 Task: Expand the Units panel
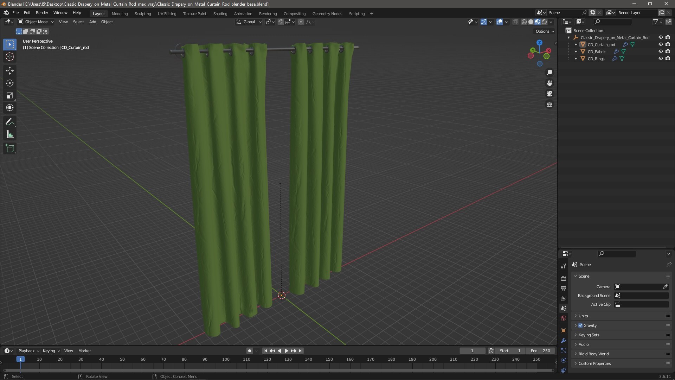(583, 316)
